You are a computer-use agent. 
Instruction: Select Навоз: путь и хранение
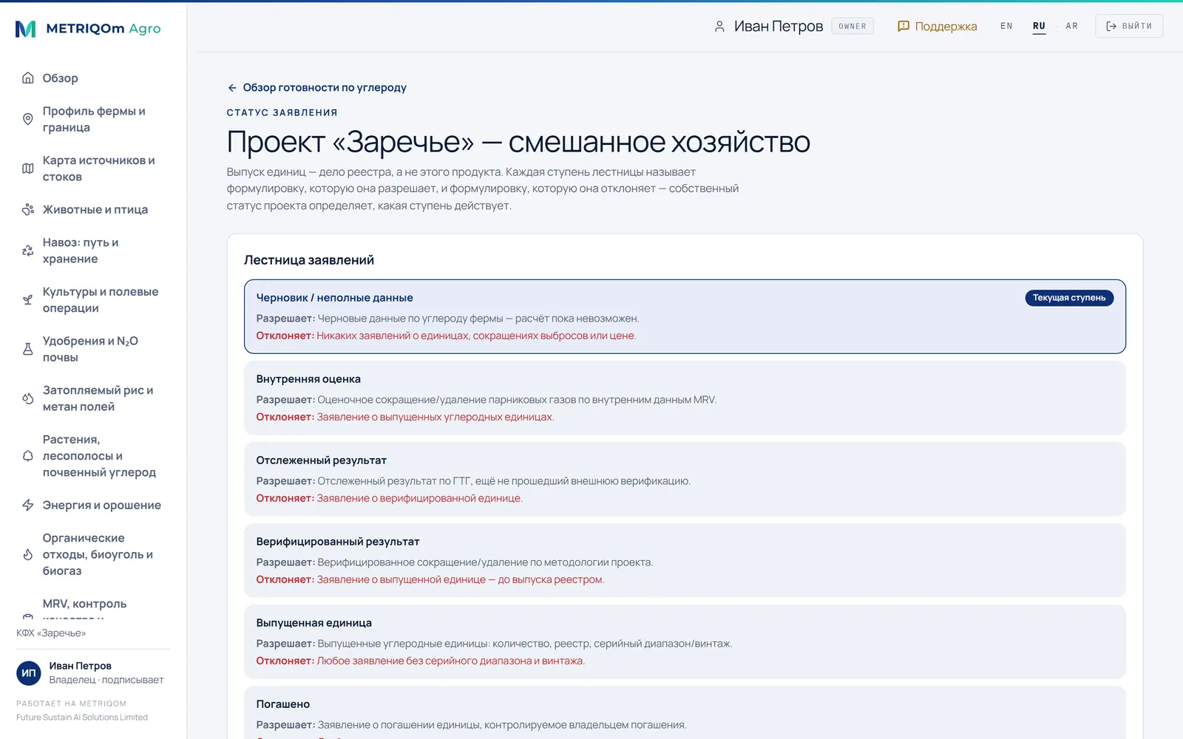pyautogui.click(x=93, y=251)
